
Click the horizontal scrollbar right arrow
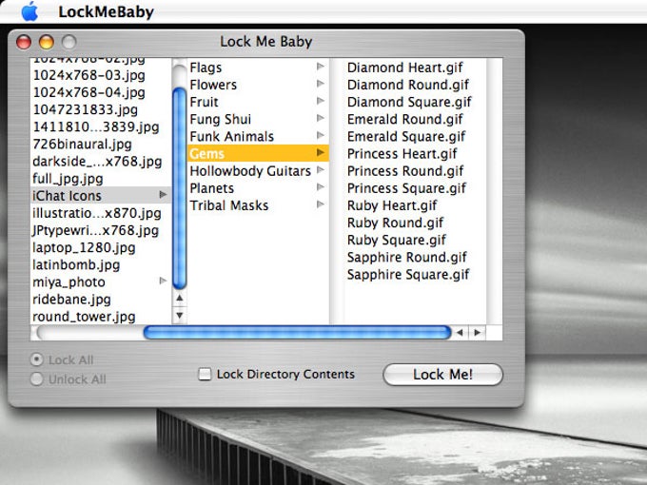point(478,333)
